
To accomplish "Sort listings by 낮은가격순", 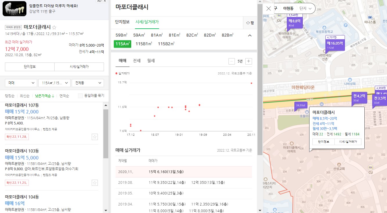I will (x=45, y=96).
